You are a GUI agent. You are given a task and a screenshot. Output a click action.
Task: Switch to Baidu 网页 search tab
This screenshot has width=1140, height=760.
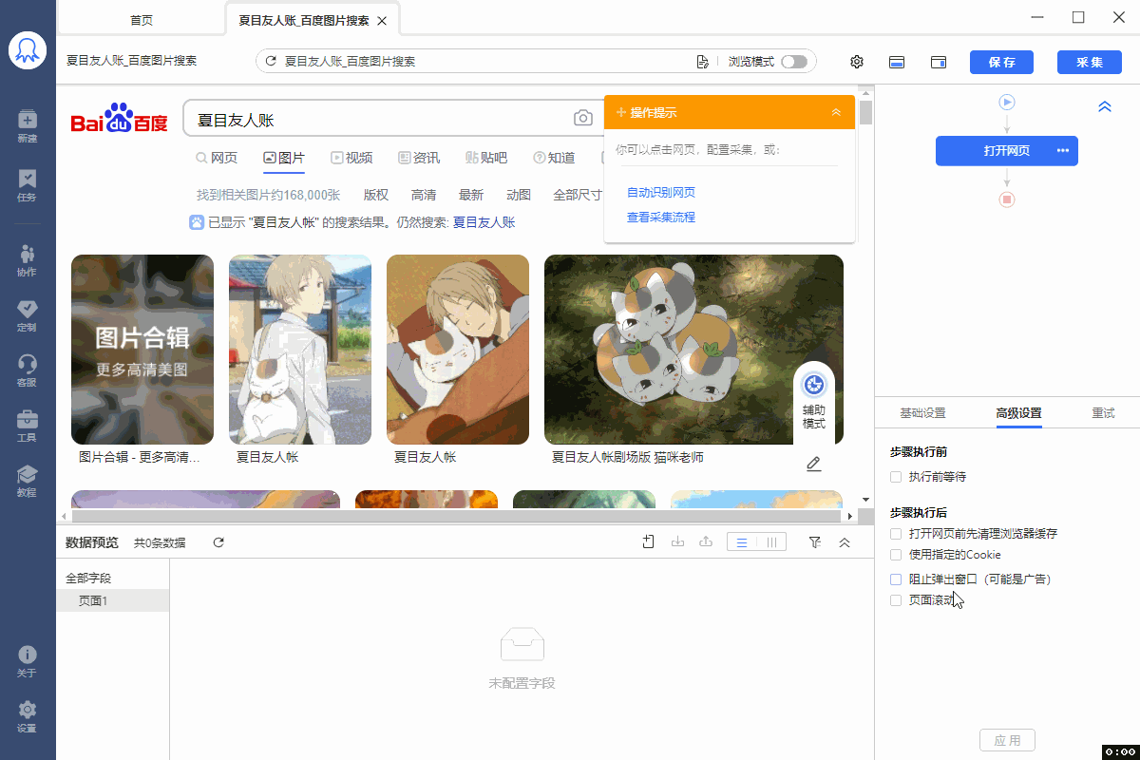coord(217,158)
